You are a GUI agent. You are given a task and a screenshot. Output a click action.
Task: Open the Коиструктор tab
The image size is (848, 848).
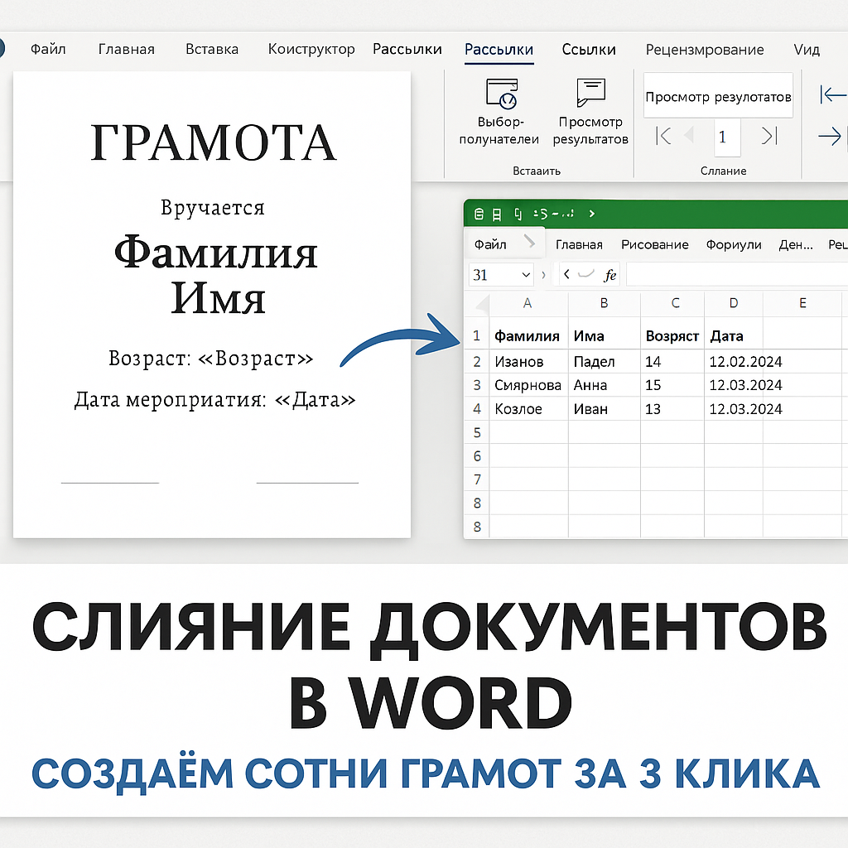point(311,49)
